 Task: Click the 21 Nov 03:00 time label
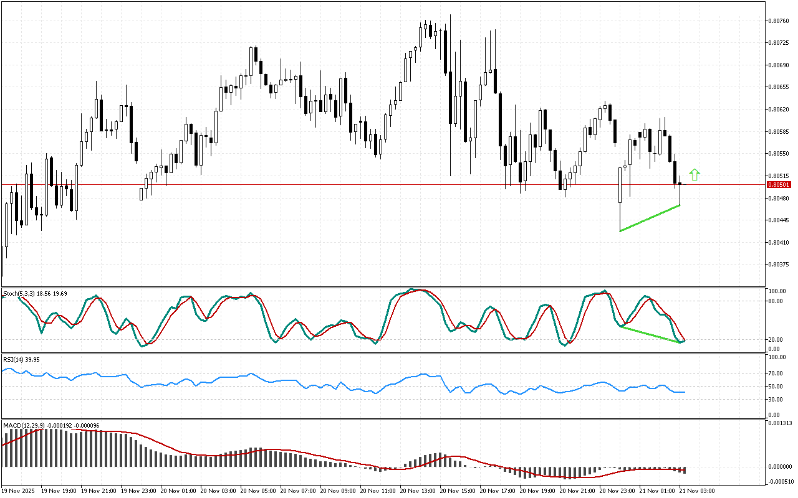pyautogui.click(x=697, y=491)
